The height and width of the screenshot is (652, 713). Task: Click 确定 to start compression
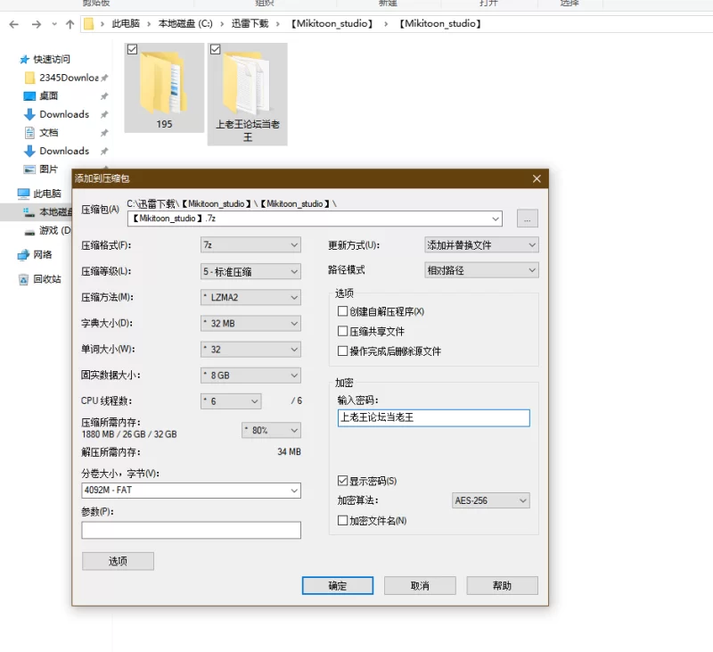[x=338, y=586]
